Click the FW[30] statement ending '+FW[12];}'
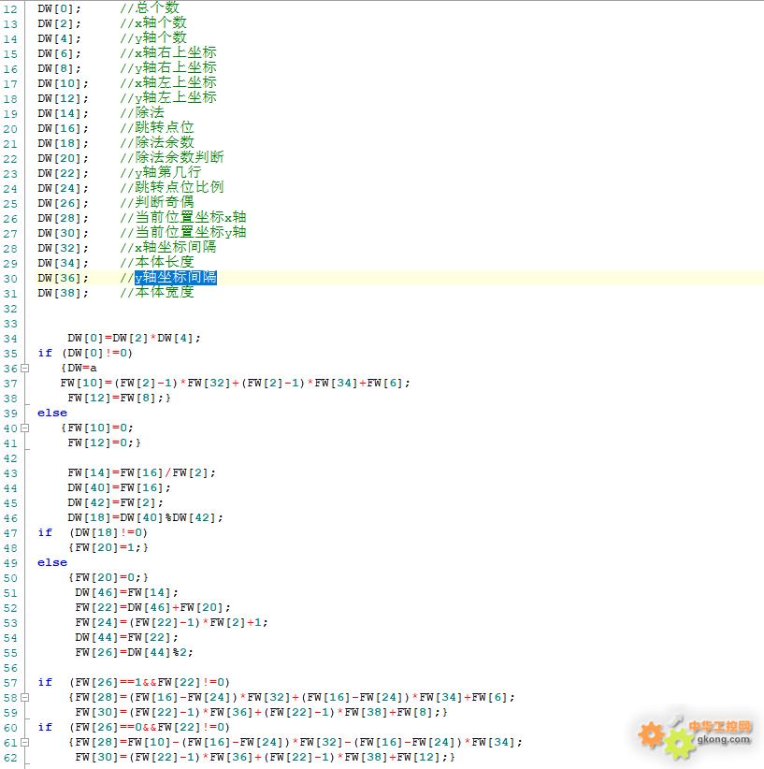This screenshot has width=764, height=769. pyautogui.click(x=266, y=757)
